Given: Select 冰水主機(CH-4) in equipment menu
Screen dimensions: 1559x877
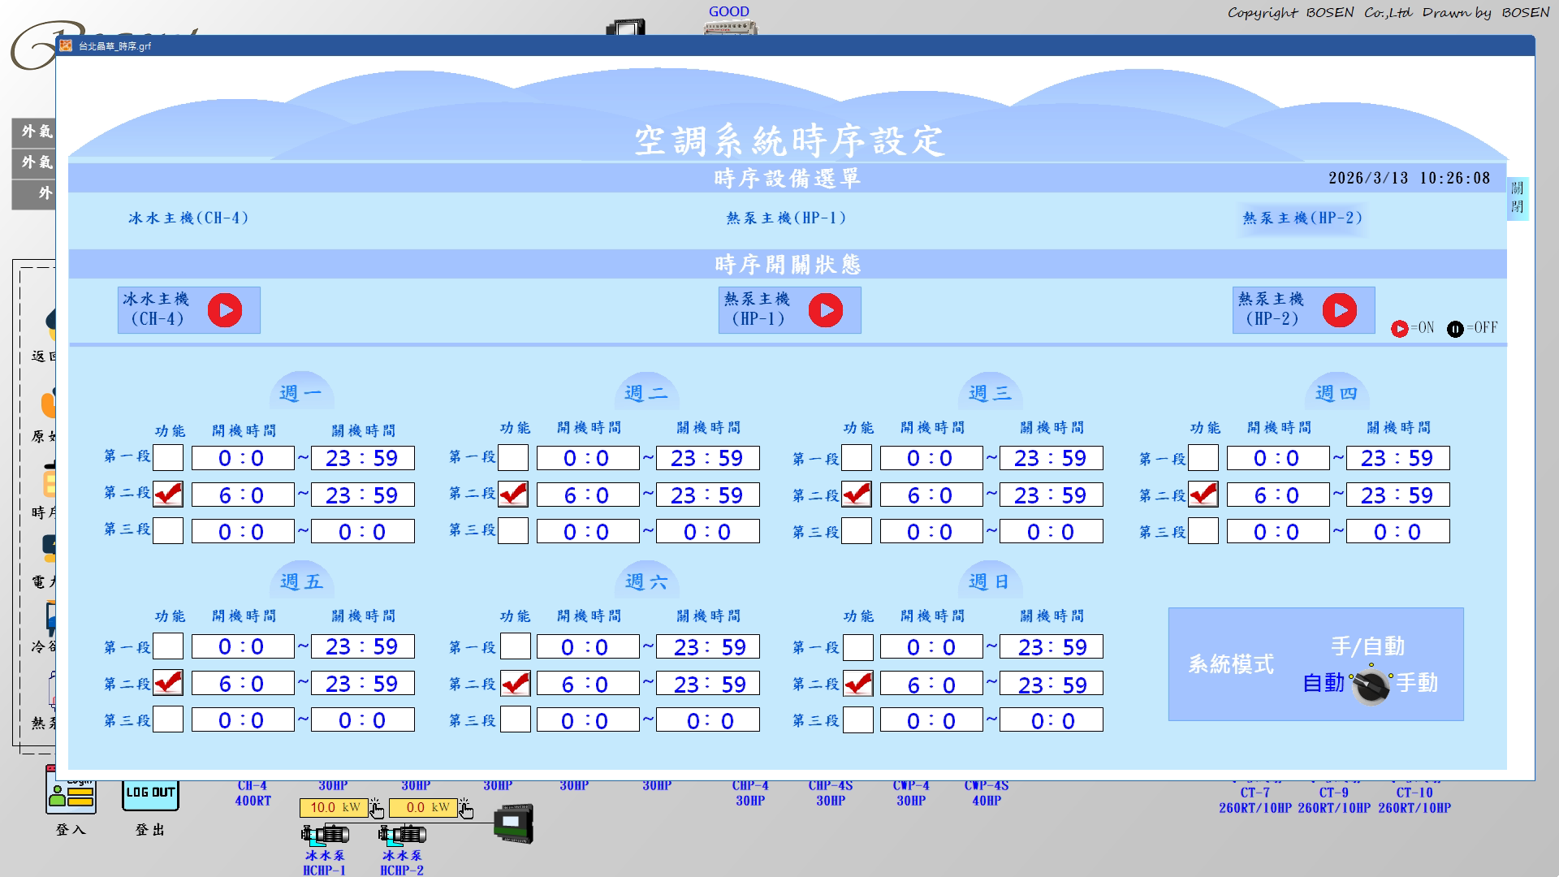Looking at the screenshot, I should tap(188, 218).
